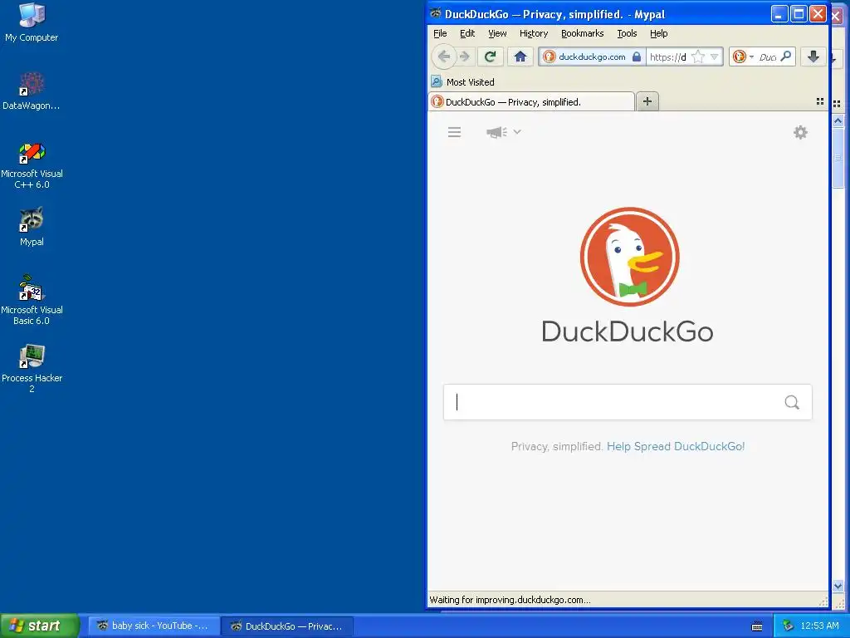Click the status bar Waiting for improving.duckduckgo.com text
Image resolution: width=850 pixels, height=638 pixels.
tap(510, 600)
